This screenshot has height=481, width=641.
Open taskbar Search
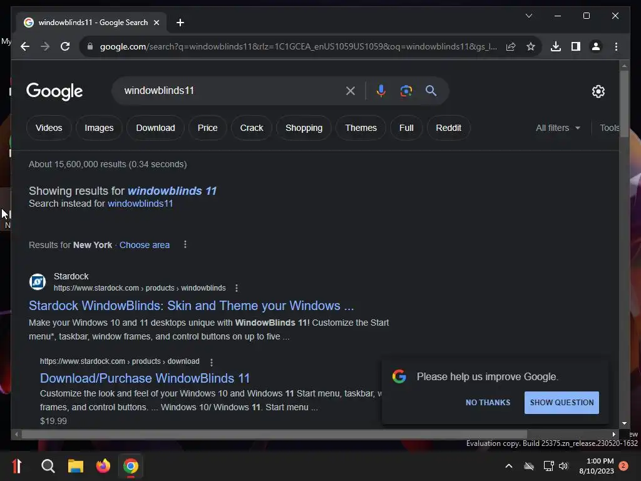[x=48, y=466]
